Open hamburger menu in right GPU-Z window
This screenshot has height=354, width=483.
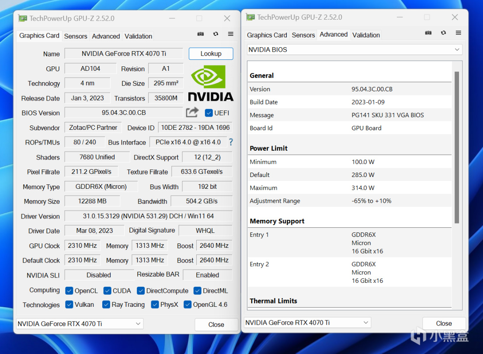(x=459, y=33)
